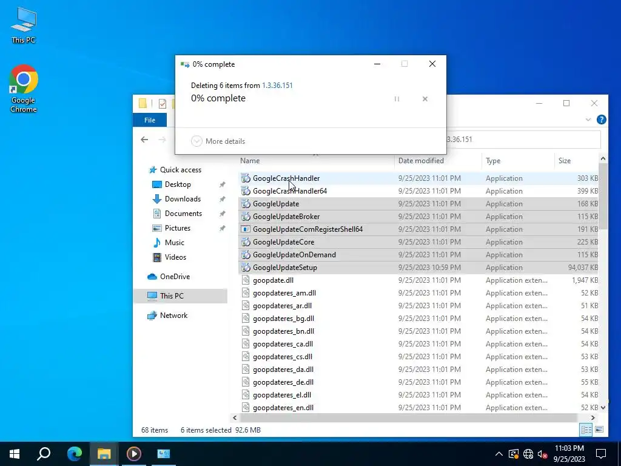Select goopdateres_en.dll file name
The height and width of the screenshot is (466, 621).
[x=283, y=407]
